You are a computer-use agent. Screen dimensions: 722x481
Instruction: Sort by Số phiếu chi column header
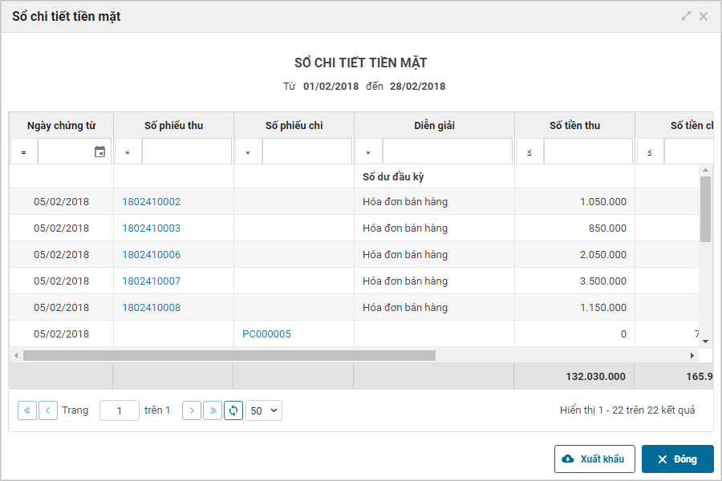pos(294,126)
